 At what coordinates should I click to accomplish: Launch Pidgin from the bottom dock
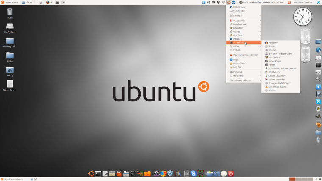[156, 174]
